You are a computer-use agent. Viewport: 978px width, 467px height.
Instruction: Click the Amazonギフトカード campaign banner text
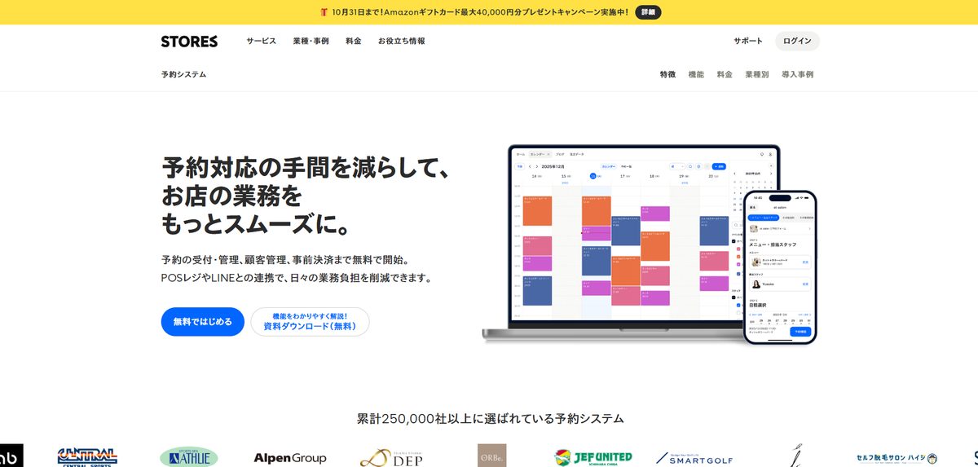480,12
